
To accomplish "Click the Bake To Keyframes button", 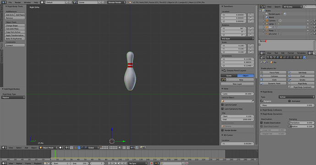I will [x=15, y=38].
